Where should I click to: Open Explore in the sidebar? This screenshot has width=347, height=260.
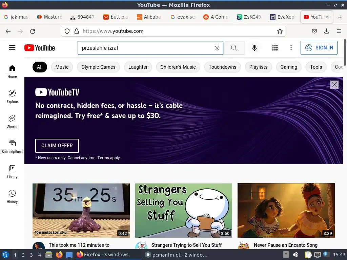point(12,96)
